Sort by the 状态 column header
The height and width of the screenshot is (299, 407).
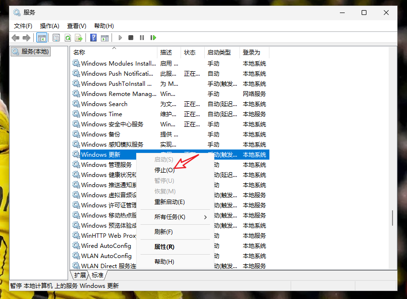point(193,53)
